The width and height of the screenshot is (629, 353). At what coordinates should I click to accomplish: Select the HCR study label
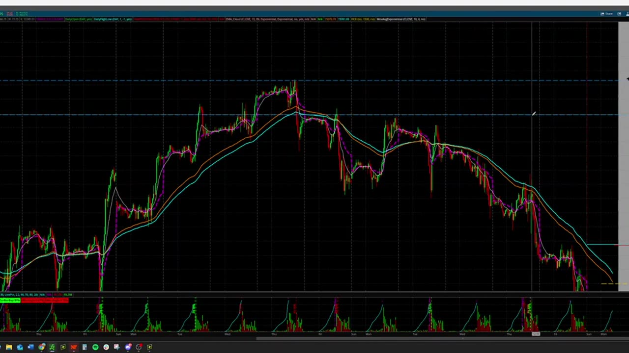pos(363,19)
